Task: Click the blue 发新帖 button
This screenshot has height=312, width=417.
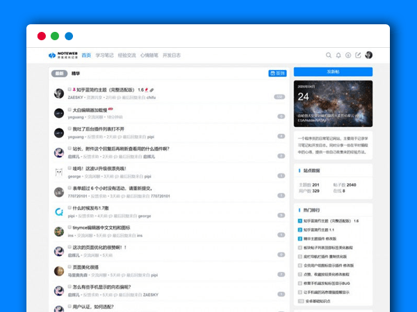Action: pyautogui.click(x=333, y=71)
